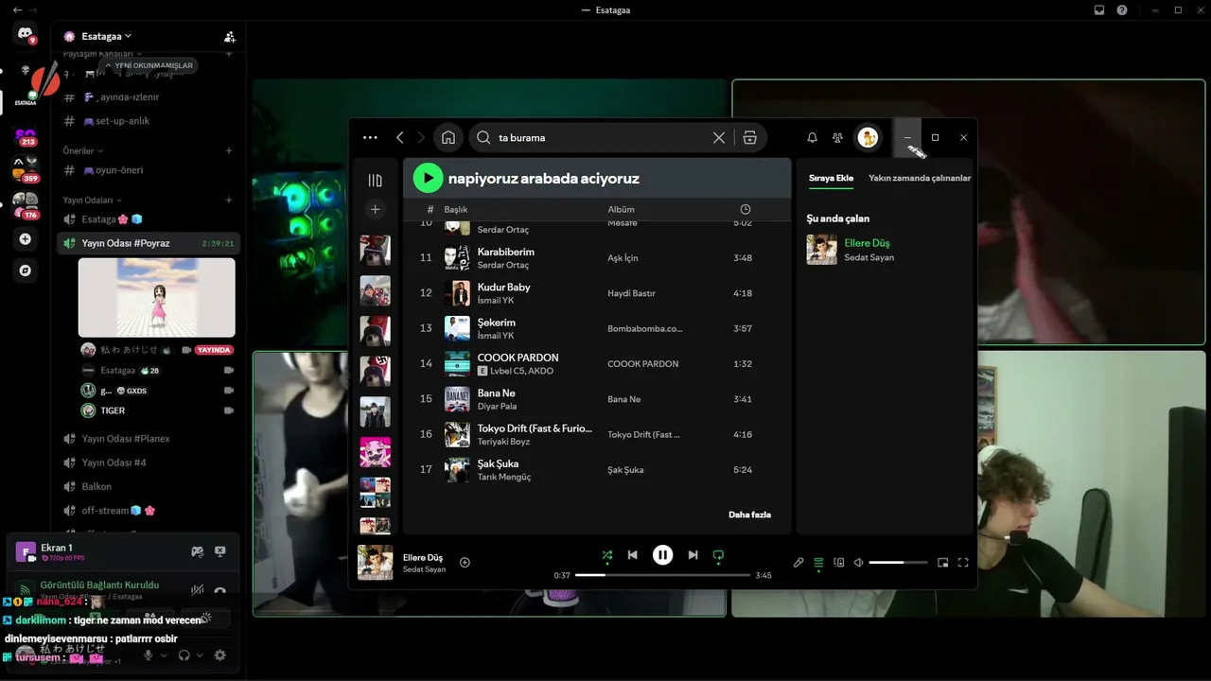The width and height of the screenshot is (1211, 681).
Task: Open Spotify miniplayer
Action: pos(942,563)
